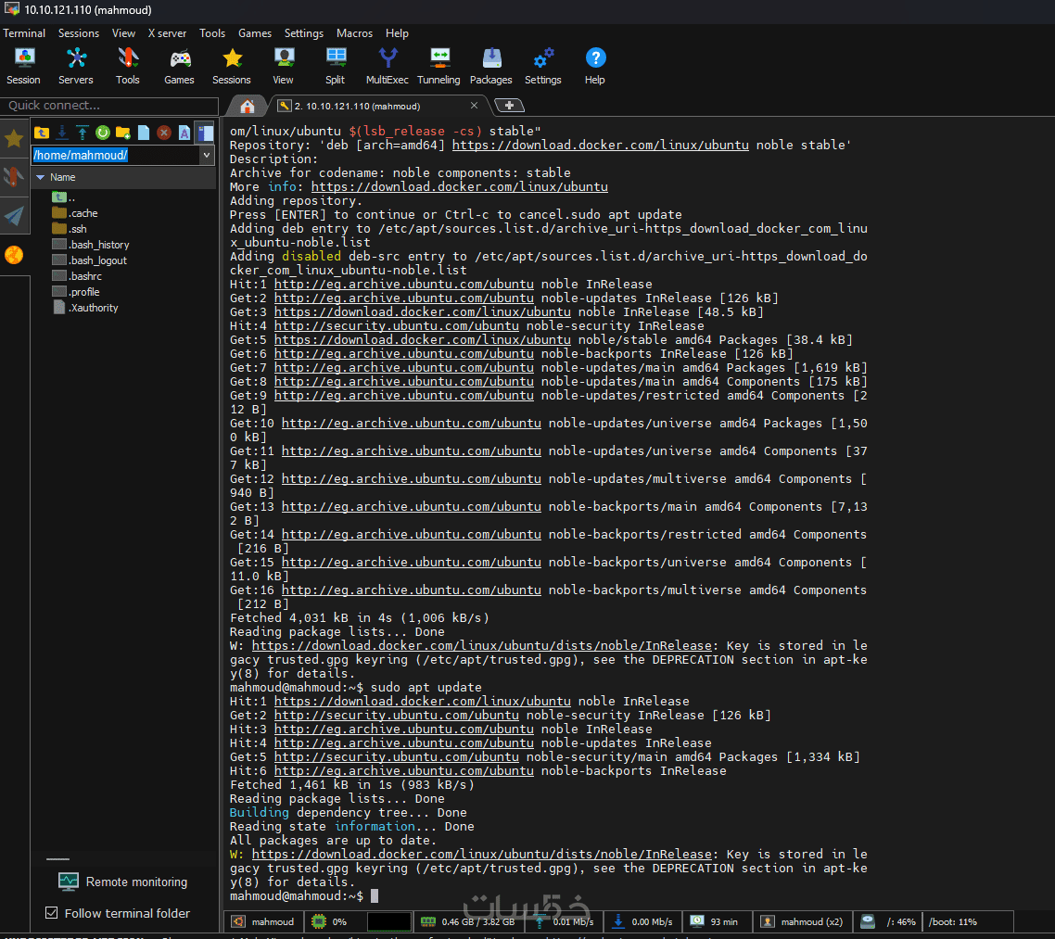The width and height of the screenshot is (1055, 939).
Task: Click the download.docker.com link on Get:3 line
Action: click(423, 312)
